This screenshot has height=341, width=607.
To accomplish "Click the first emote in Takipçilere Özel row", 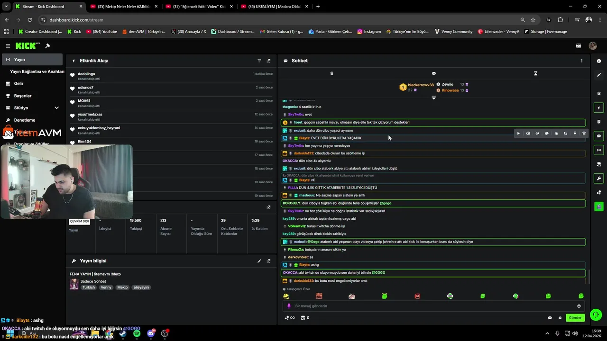I will 286,296.
